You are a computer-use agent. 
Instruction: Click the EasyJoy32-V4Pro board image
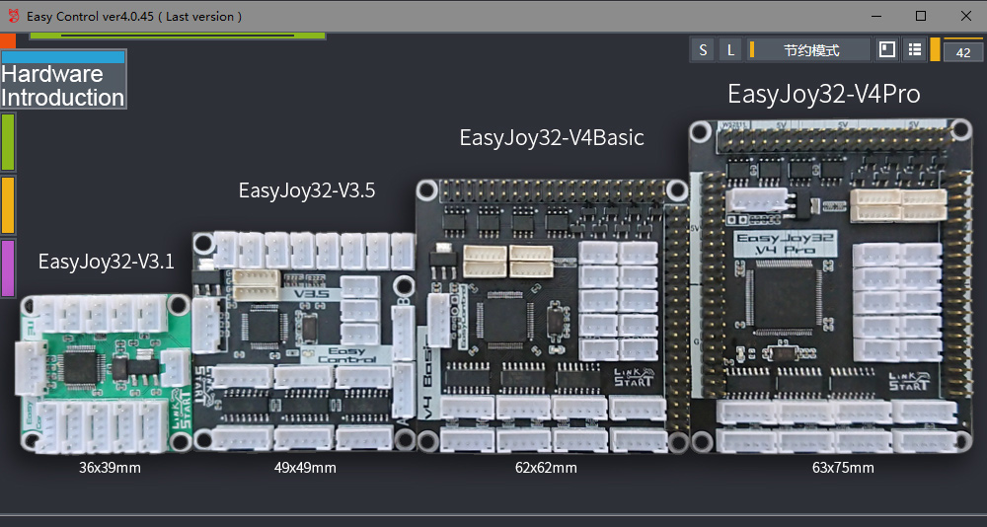point(827,286)
